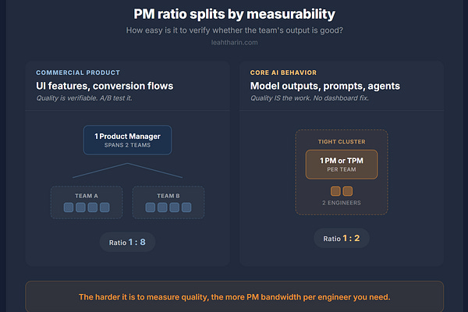
Task: Click the Team B label
Action: [x=168, y=196]
